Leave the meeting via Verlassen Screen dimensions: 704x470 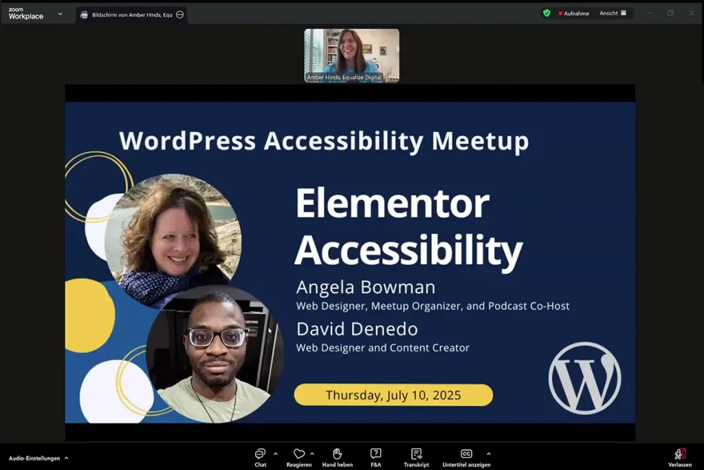680,458
